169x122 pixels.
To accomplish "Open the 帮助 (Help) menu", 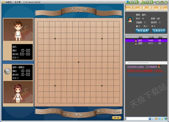I will coord(152,8).
